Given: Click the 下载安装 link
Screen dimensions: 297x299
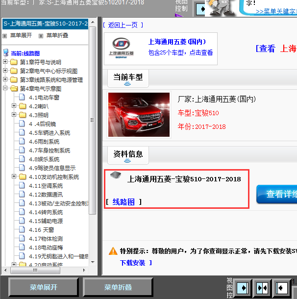Looking at the screenshot, I should point(133,263).
